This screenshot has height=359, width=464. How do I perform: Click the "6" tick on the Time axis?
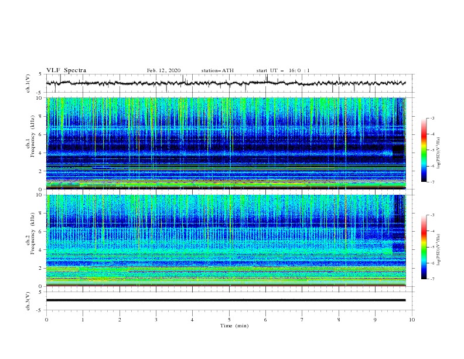click(265, 320)
